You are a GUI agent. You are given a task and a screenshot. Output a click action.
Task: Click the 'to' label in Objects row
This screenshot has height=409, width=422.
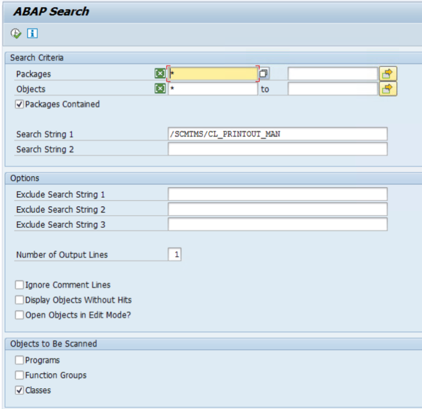(x=265, y=89)
